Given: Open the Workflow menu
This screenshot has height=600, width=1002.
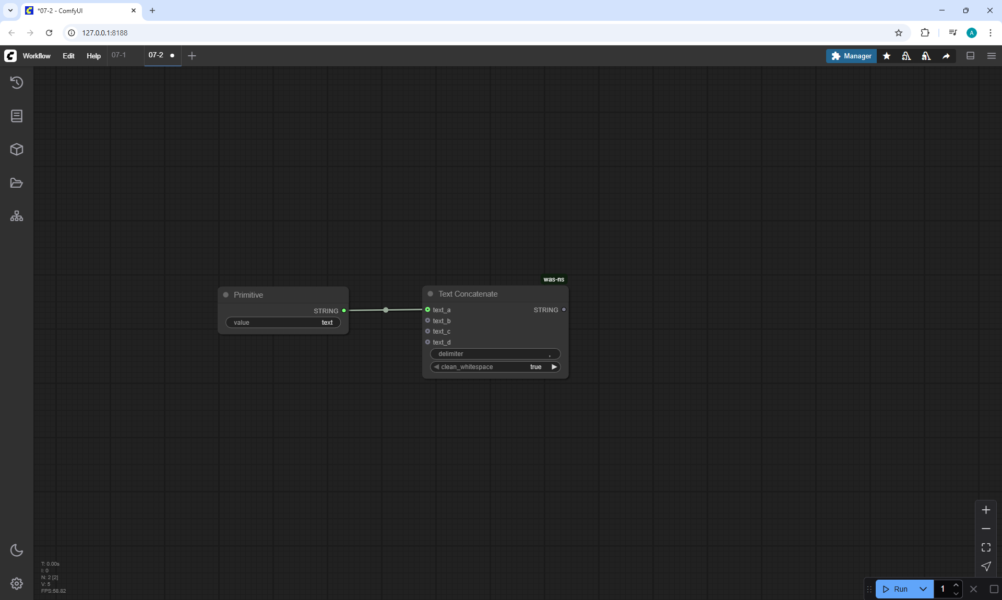Looking at the screenshot, I should pos(37,56).
